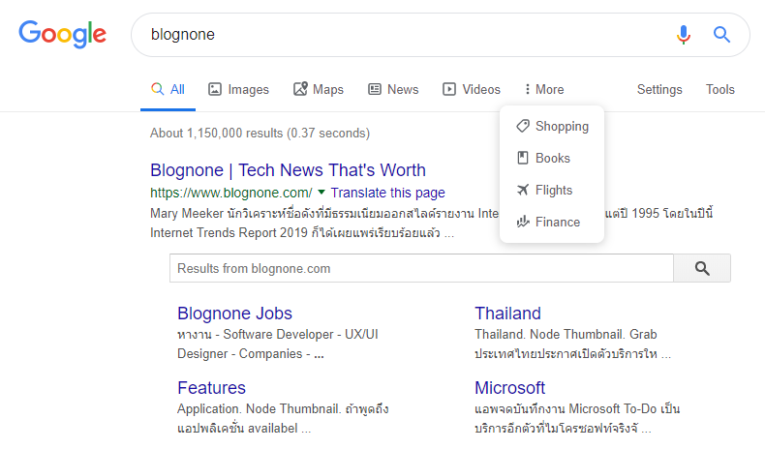Click the About 1,150,000 results text
Viewport: 765px width, 449px height.
[x=260, y=134]
